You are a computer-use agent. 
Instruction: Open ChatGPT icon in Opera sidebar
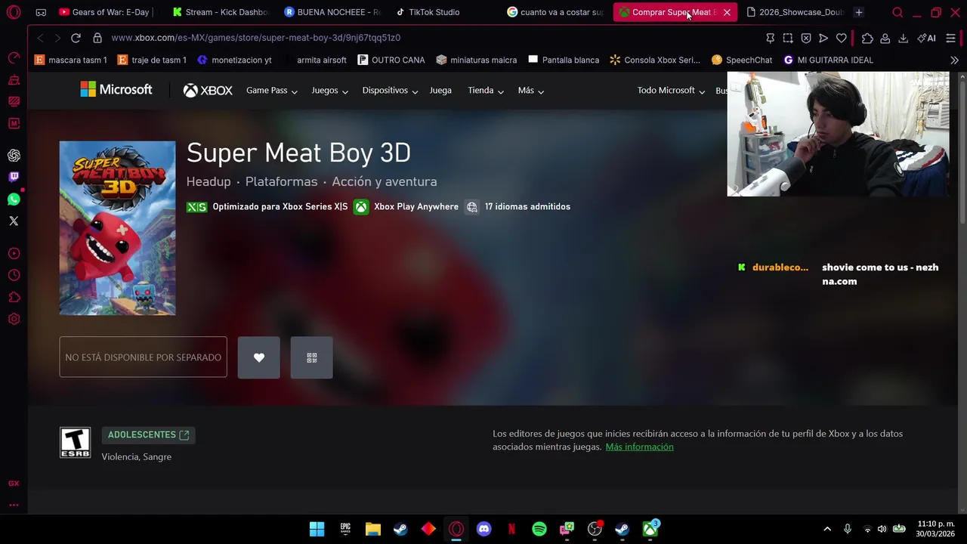click(14, 156)
